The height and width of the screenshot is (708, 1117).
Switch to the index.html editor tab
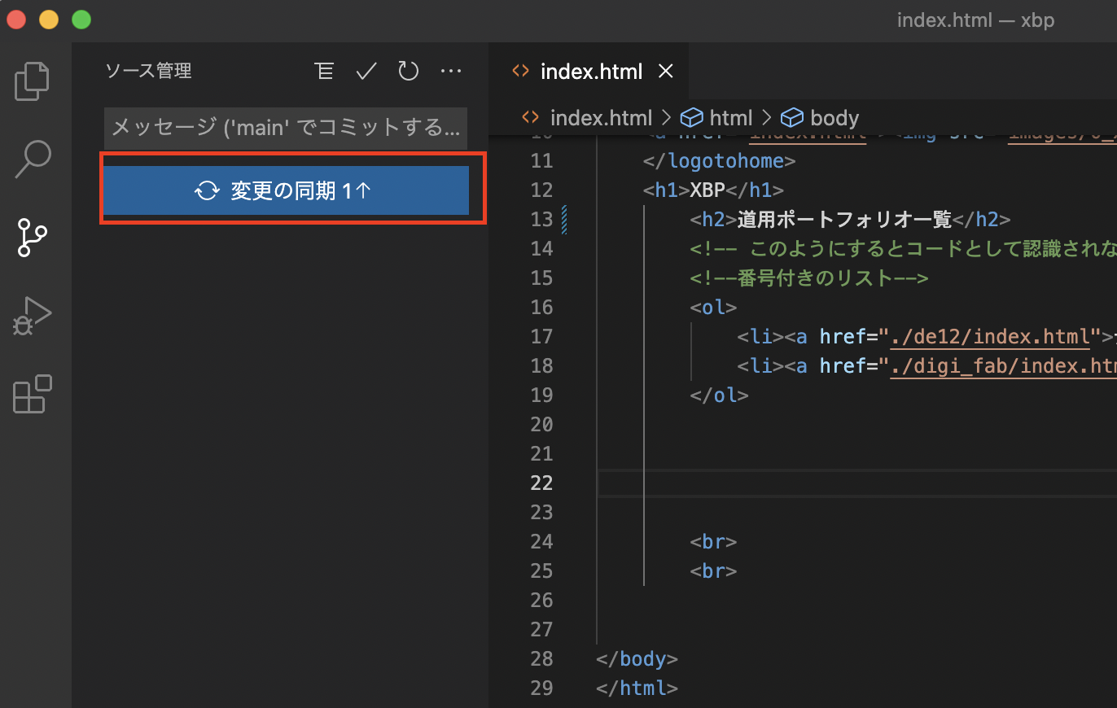click(592, 71)
